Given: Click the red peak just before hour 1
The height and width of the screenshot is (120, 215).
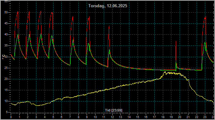Looking at the screenshot, I should point(18,12).
